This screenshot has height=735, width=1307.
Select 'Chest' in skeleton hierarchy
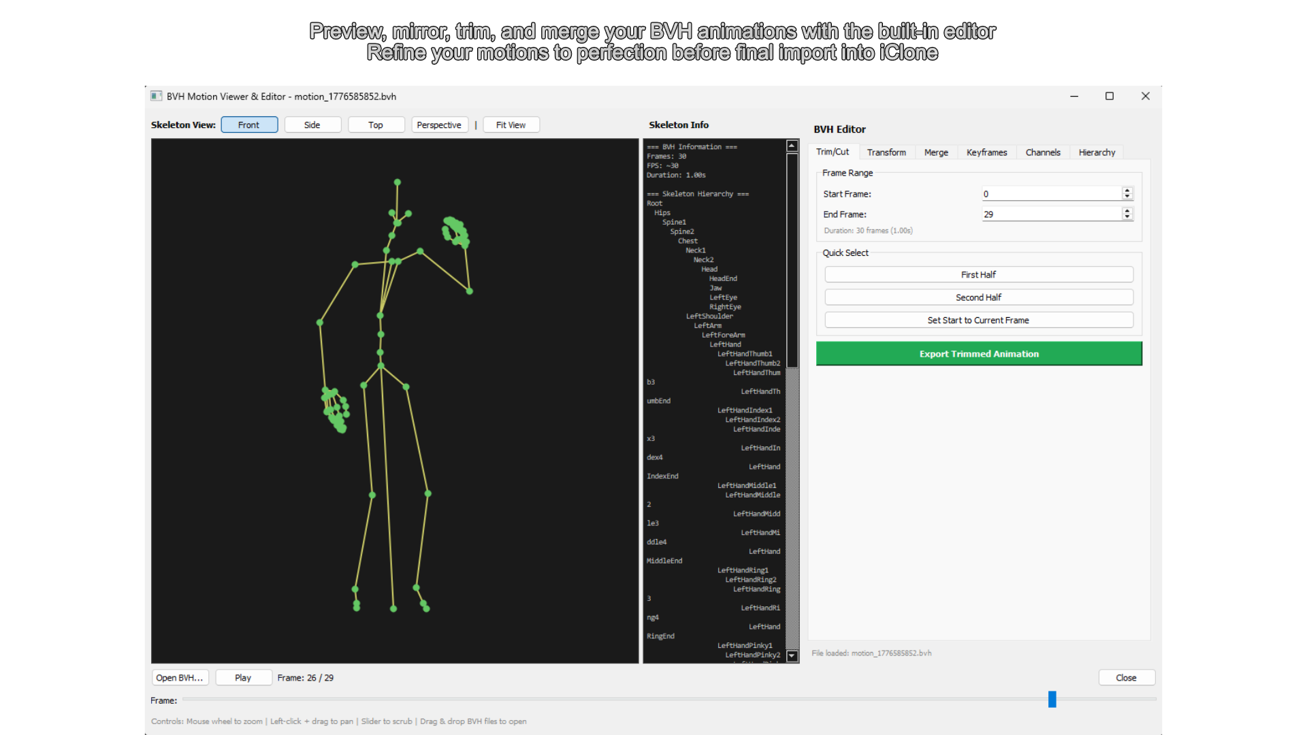tap(688, 241)
